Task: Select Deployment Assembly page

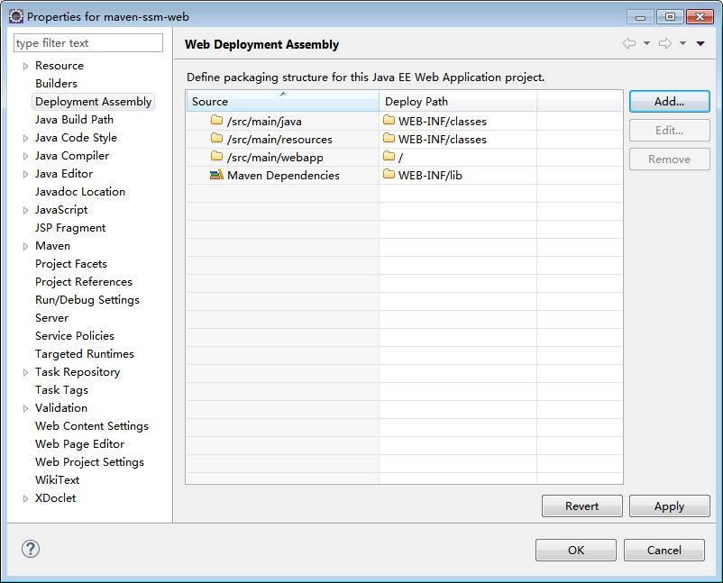Action: coord(93,102)
